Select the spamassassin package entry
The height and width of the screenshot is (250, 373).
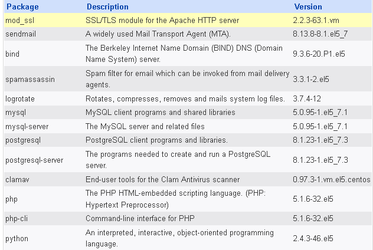[x=26, y=78]
